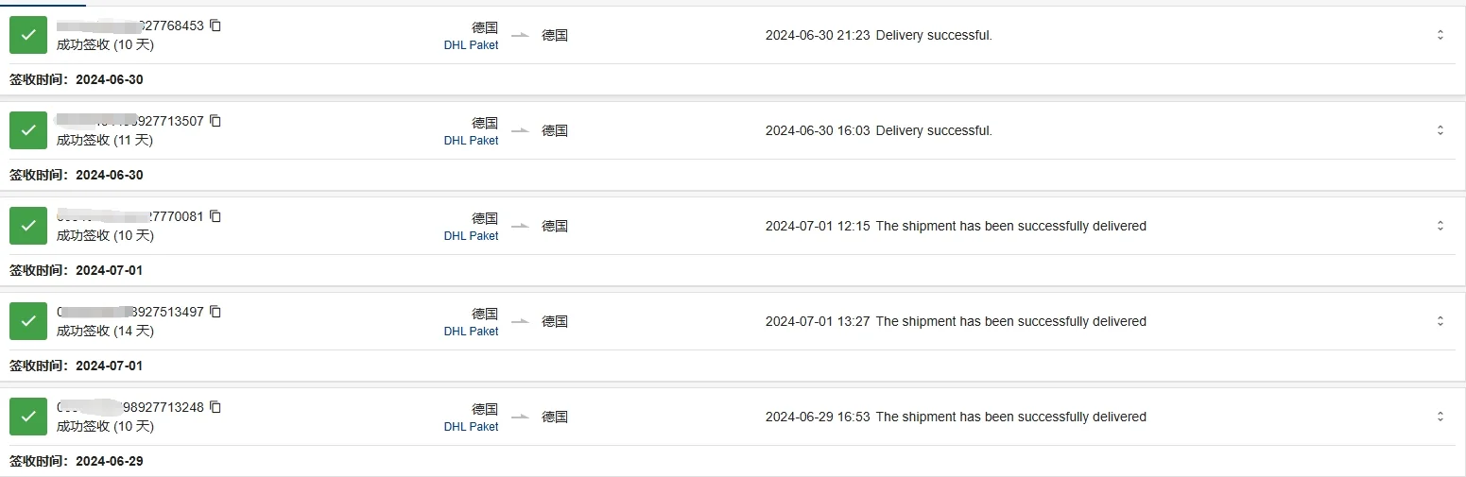
Task: Click green delivered checkmark for shipment 768453
Action: [x=28, y=35]
